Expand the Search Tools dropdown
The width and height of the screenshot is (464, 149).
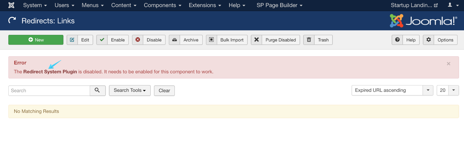click(x=130, y=90)
